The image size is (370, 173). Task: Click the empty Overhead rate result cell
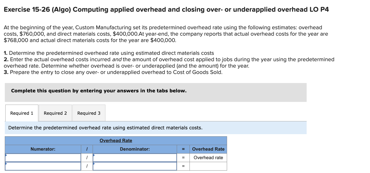click(208, 166)
